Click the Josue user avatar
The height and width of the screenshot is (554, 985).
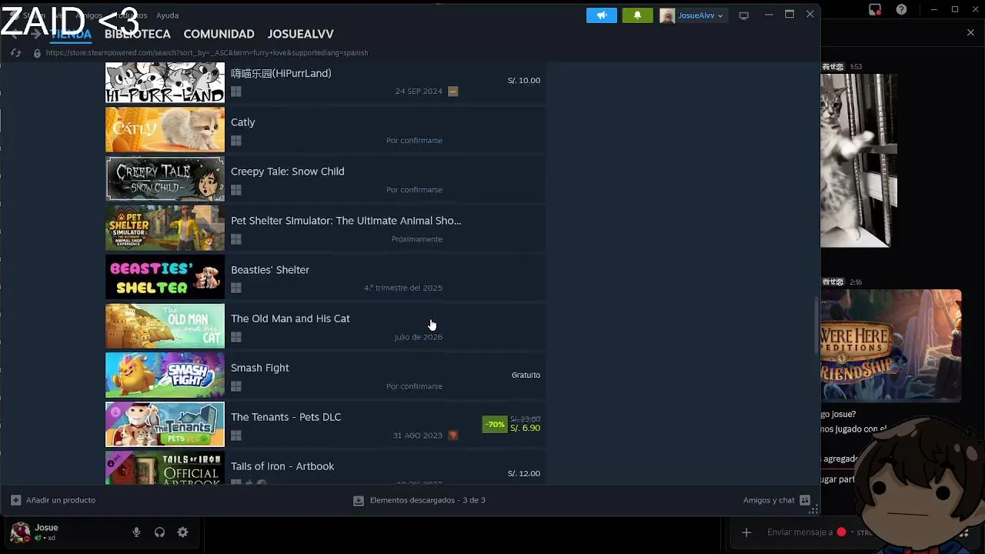pos(21,532)
